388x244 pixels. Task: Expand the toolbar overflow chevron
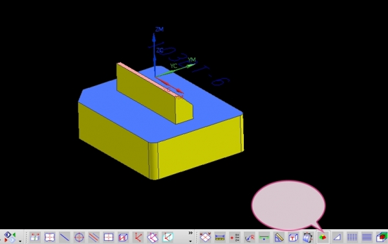[x=190, y=233]
